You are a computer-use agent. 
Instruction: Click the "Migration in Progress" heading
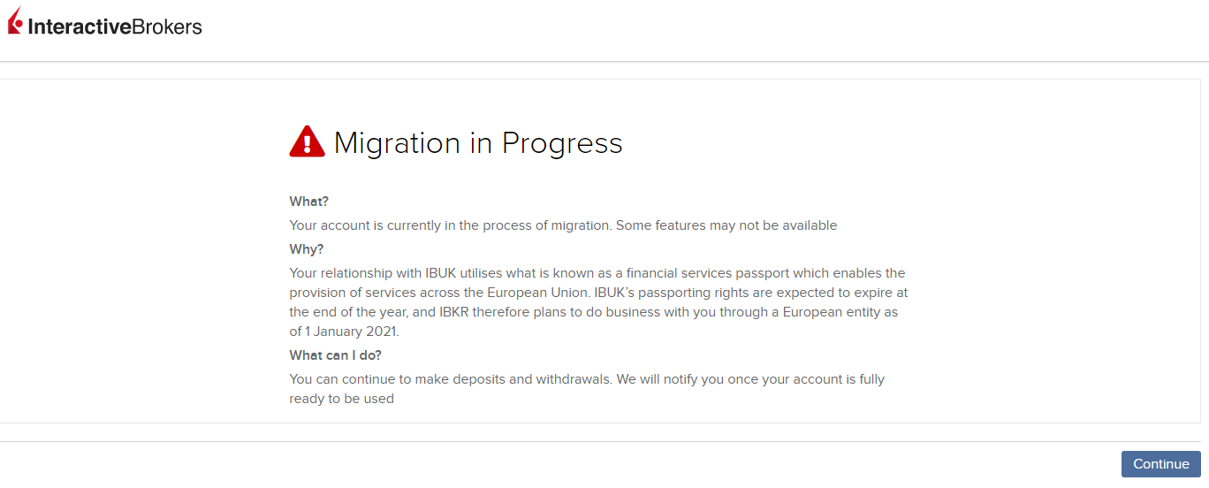point(477,143)
